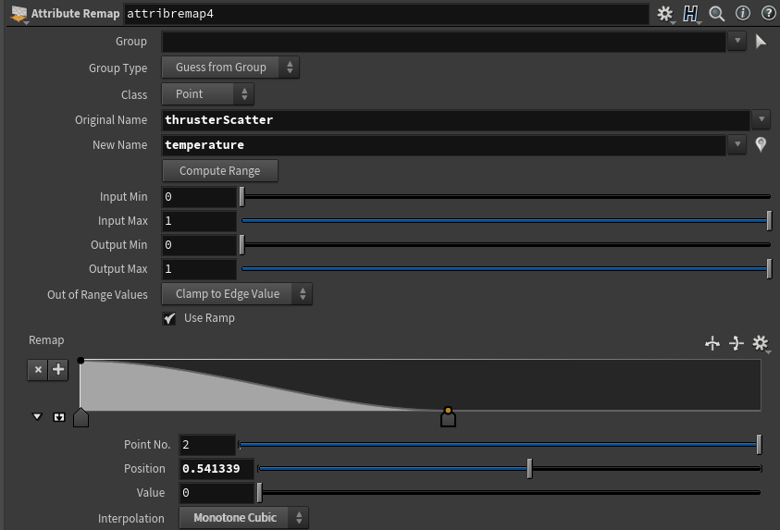Screen dimensions: 780x530
Task: Click the New Name visualizer pin icon
Action: 761,144
